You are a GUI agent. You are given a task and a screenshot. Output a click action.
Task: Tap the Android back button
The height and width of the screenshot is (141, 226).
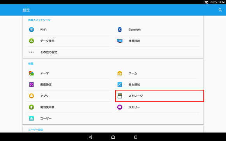pos(90,137)
